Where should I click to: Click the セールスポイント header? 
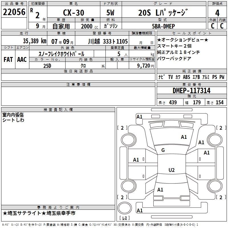tap(192, 33)
